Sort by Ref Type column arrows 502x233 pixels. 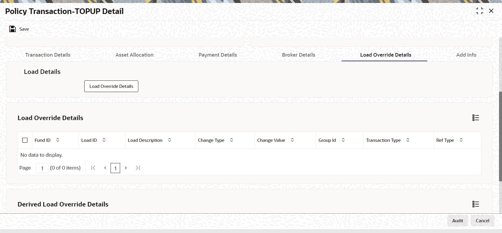(461, 140)
